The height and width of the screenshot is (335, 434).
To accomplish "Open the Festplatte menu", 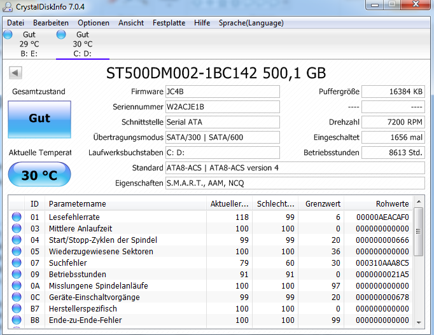I will pos(169,23).
